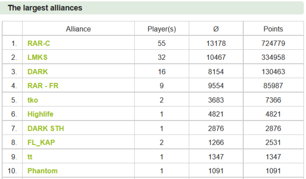
Task: Click the Alliance column header
Action: [78, 29]
